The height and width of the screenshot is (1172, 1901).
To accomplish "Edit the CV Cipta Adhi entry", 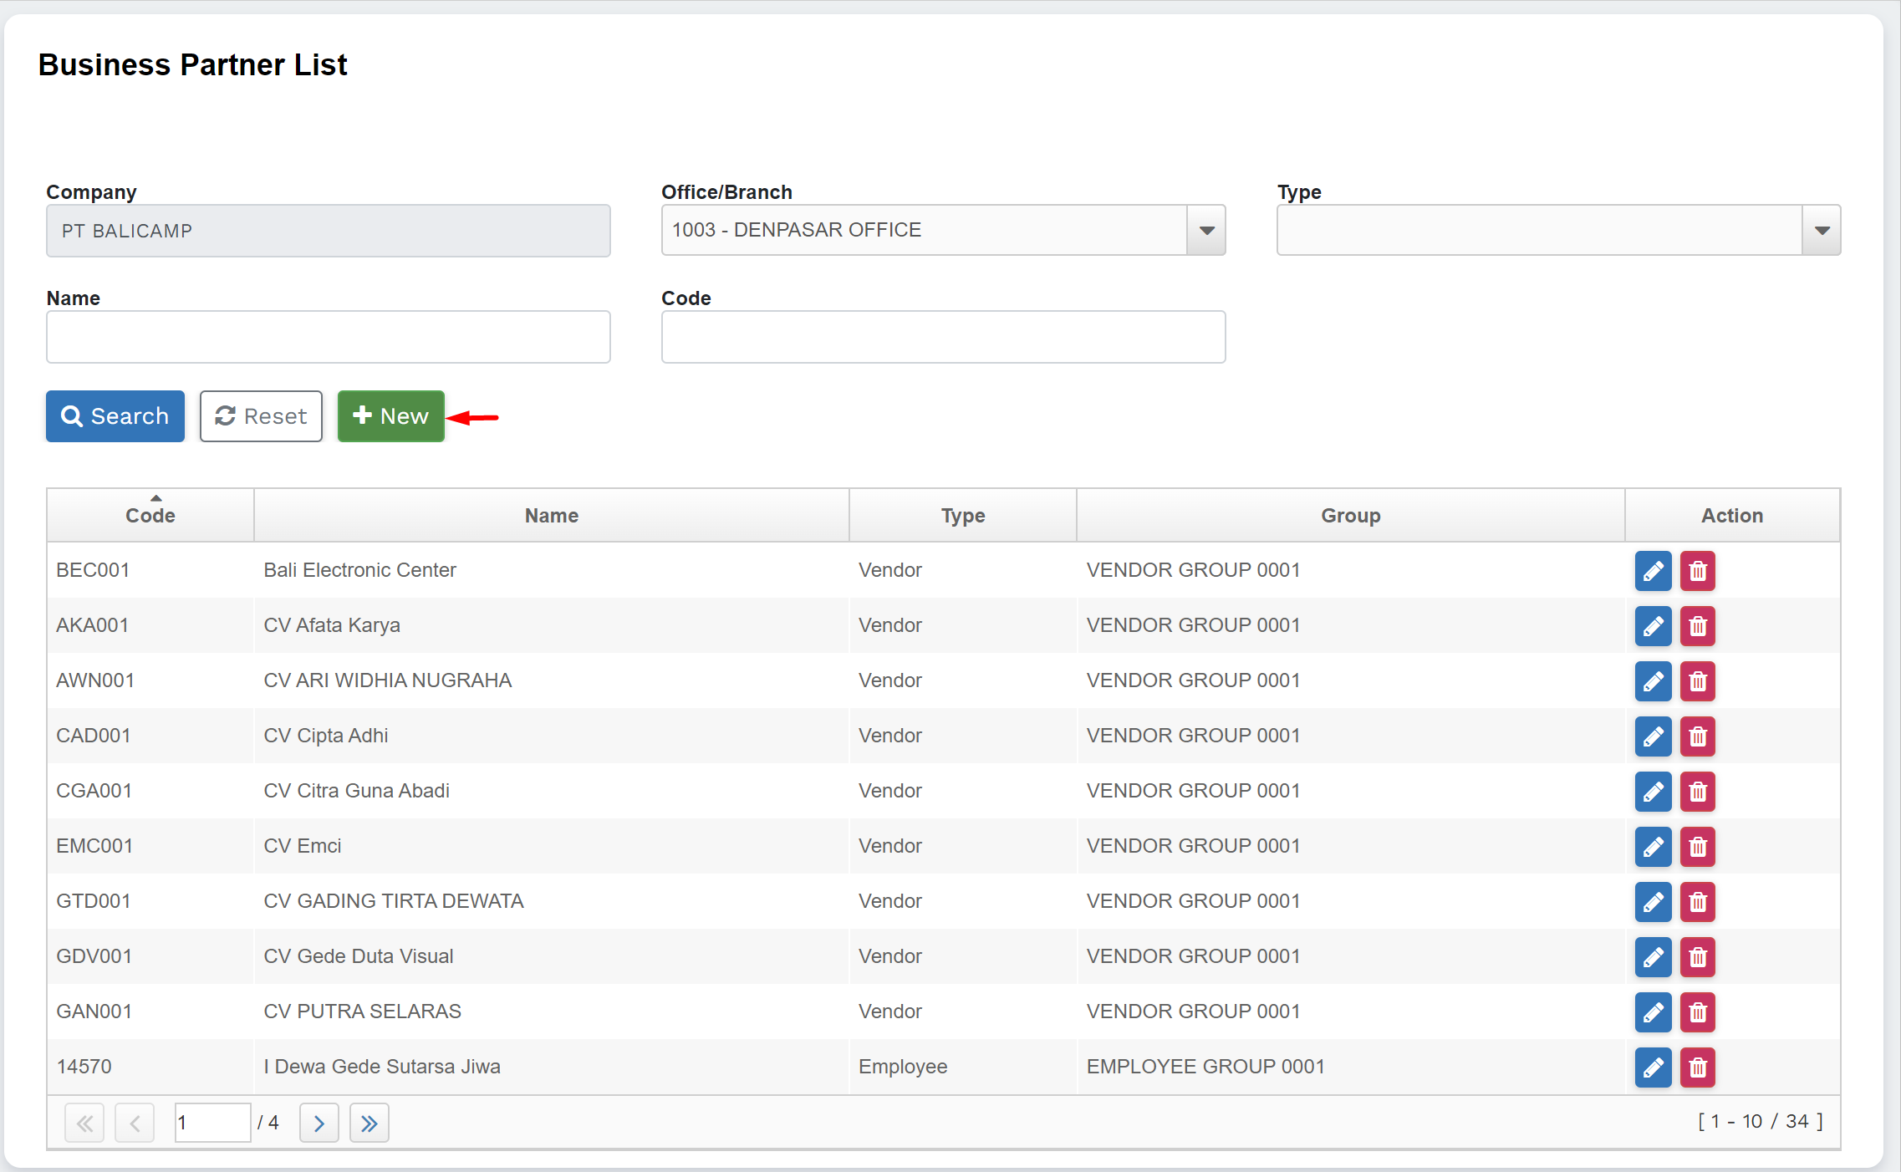I will (x=1652, y=736).
